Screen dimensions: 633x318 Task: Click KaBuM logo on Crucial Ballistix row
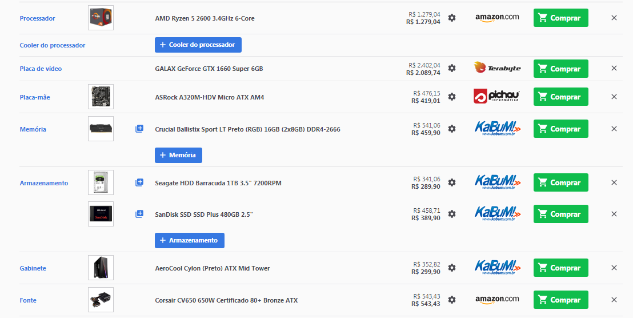(x=498, y=129)
